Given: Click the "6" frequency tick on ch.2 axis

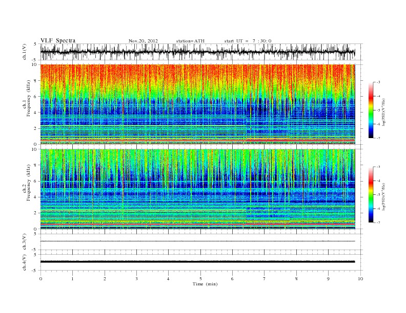Looking at the screenshot, I should (35, 181).
